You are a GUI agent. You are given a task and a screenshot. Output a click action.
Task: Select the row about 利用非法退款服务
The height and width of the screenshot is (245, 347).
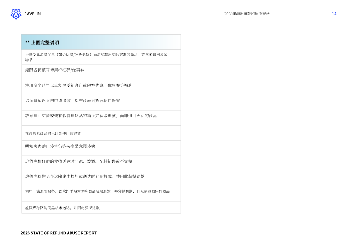[x=101, y=194]
